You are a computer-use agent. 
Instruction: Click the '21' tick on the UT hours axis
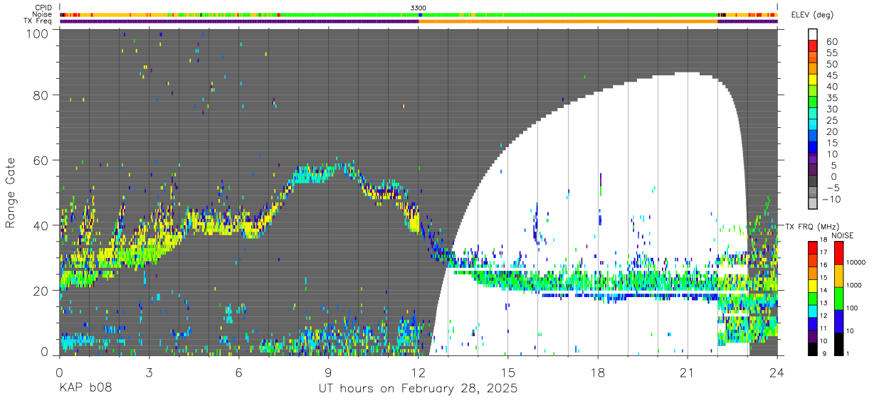[688, 372]
